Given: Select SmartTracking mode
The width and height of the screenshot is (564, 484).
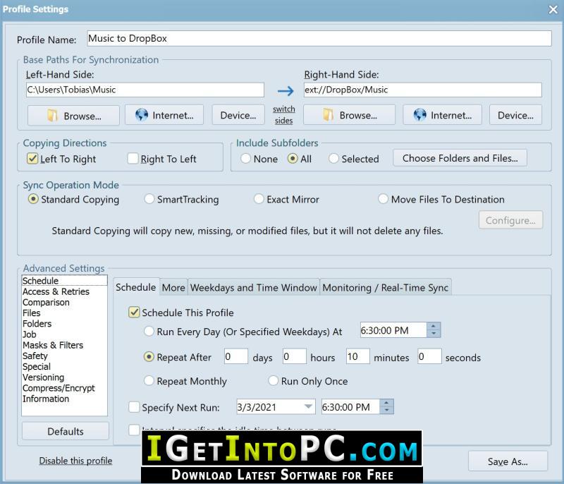Looking at the screenshot, I should pos(149,199).
